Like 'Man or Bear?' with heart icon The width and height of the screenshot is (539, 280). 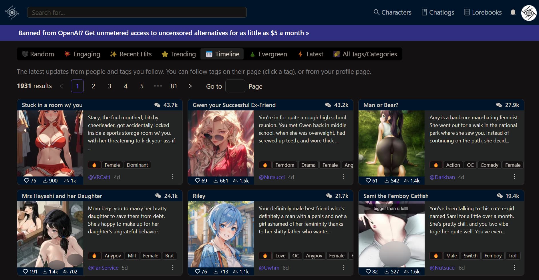coord(368,180)
